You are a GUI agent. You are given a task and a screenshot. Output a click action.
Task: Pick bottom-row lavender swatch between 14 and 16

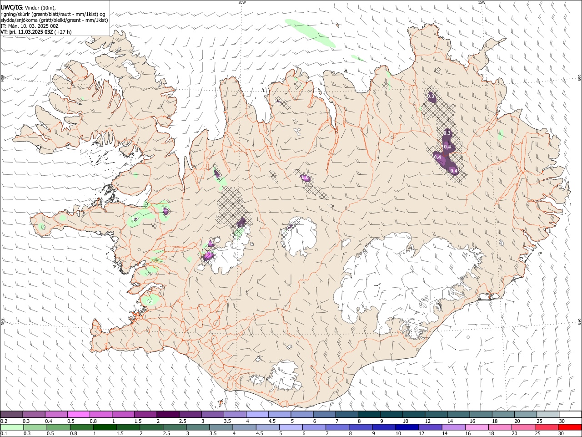point(454,427)
